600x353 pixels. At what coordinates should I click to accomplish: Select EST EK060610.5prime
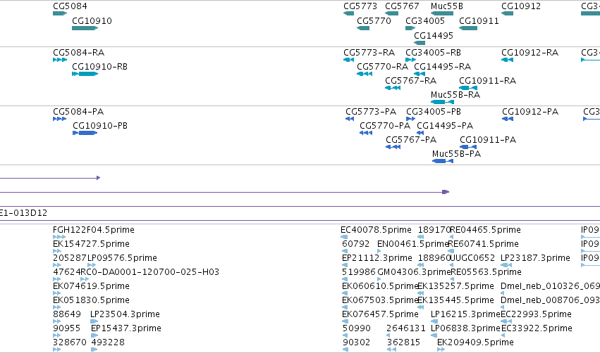(345, 293)
